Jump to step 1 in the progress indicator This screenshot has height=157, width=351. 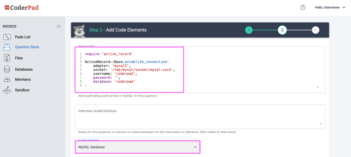[x=249, y=30]
